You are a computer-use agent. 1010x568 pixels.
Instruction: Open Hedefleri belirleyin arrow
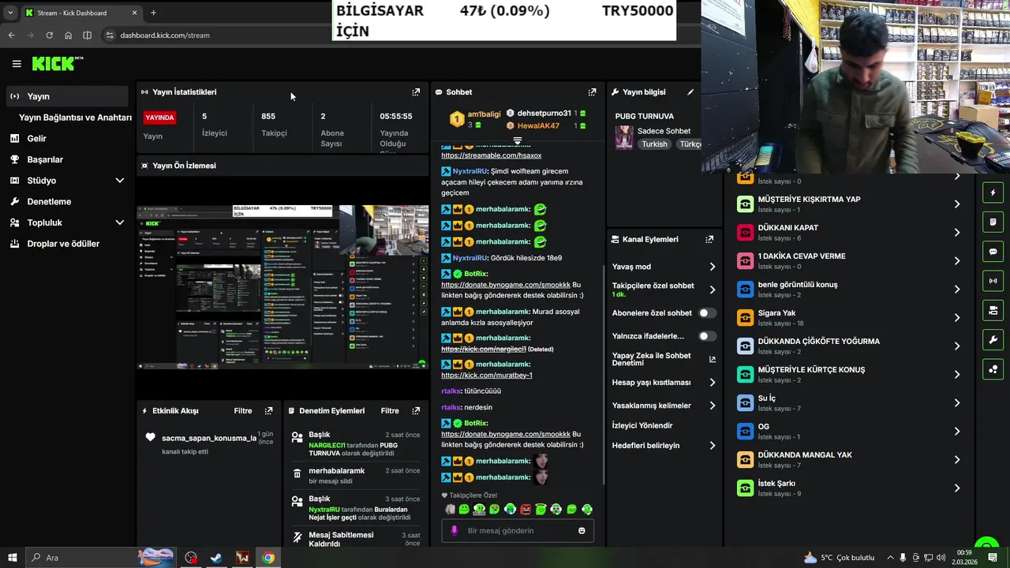pos(712,446)
